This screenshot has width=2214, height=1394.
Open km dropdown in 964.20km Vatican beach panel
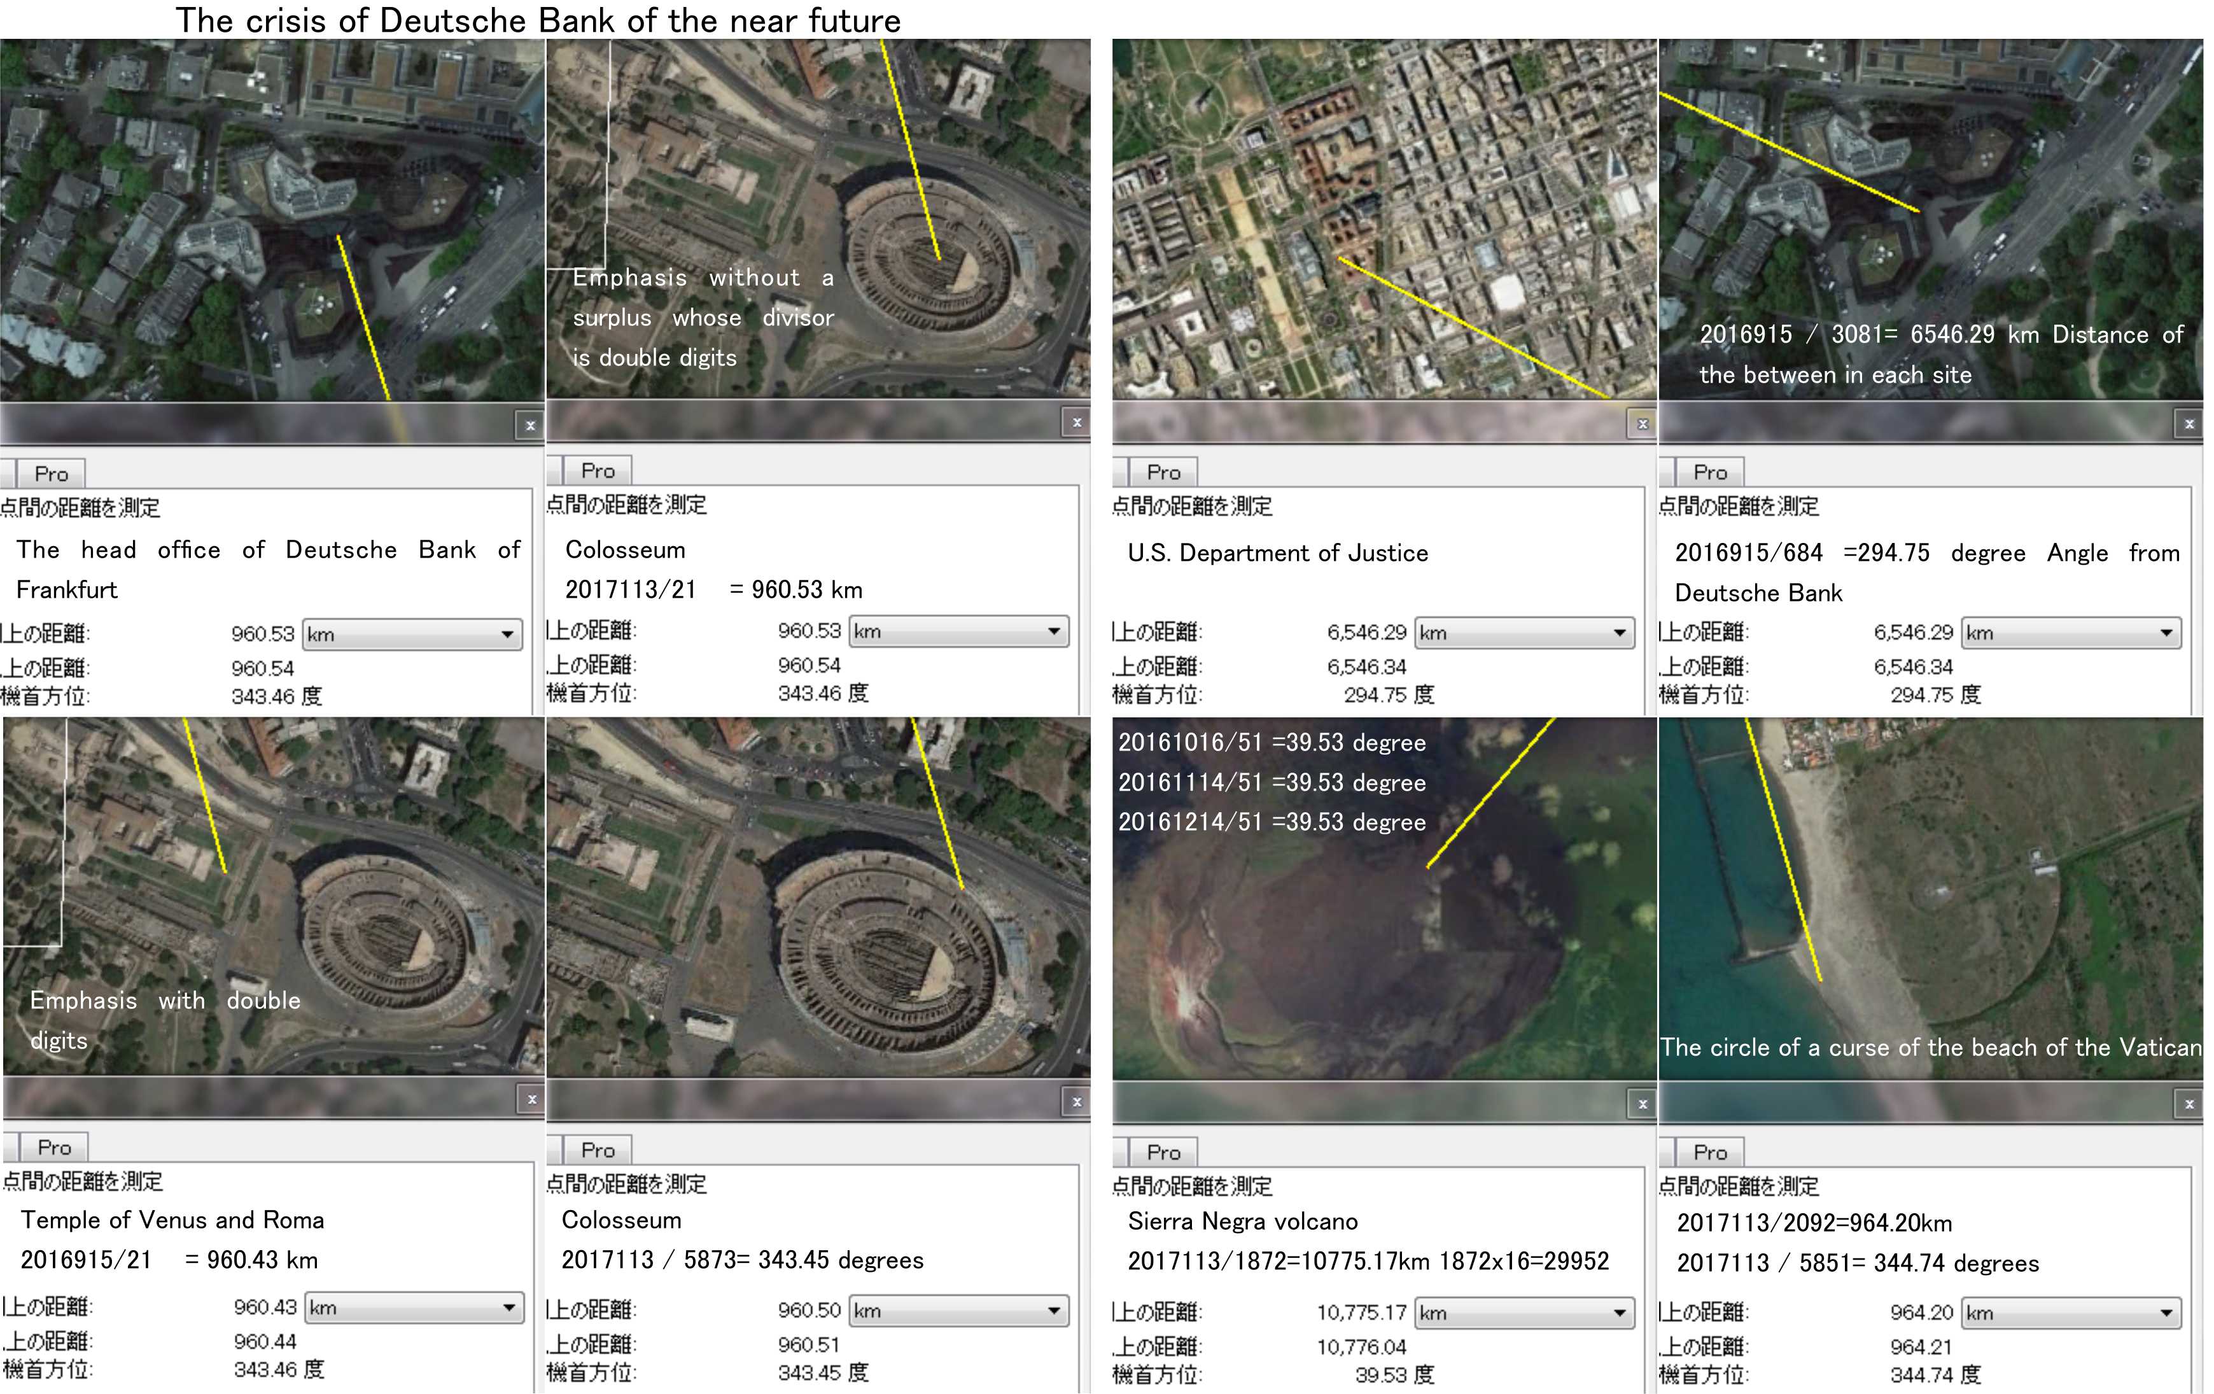2071,1313
